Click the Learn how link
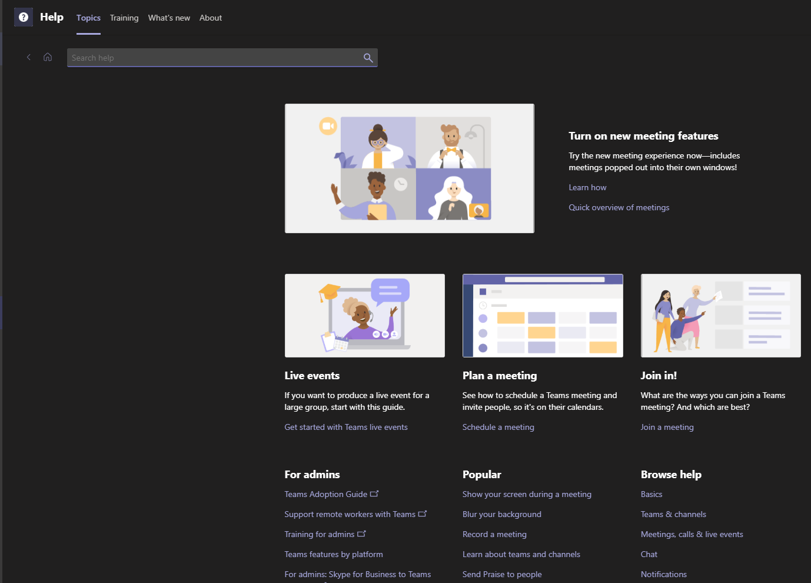 587,187
